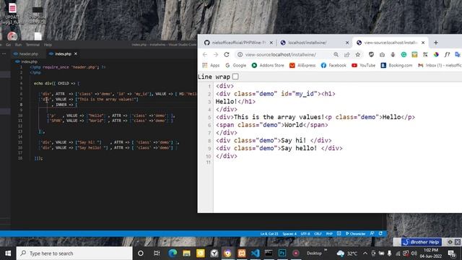Image resolution: width=462 pixels, height=260 pixels.
Task: Open the Facebook bookmark
Action: pos(334,66)
